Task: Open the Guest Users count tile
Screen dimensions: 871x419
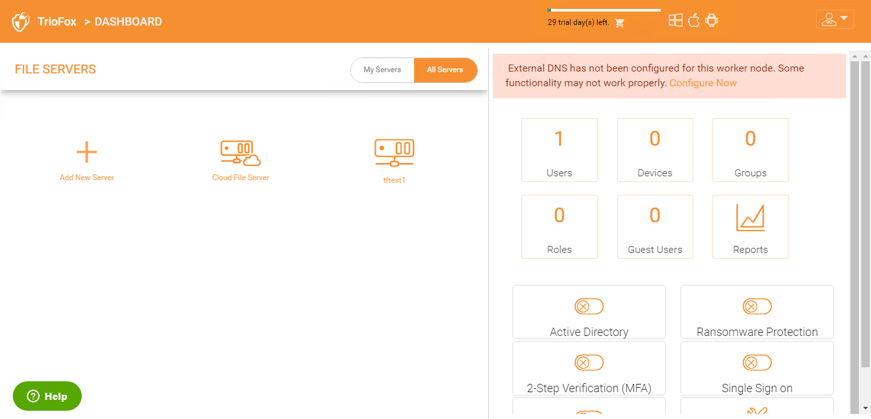Action: point(655,227)
